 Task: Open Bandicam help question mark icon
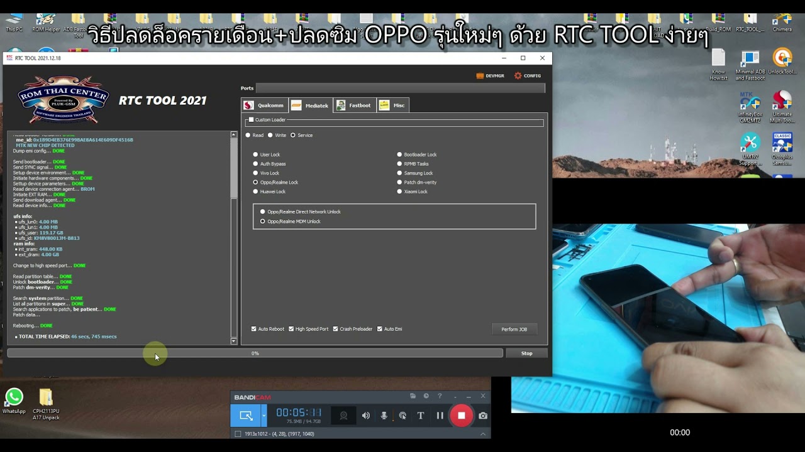pos(440,396)
